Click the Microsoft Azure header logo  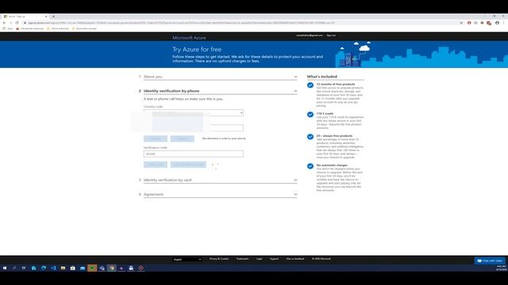coord(189,37)
